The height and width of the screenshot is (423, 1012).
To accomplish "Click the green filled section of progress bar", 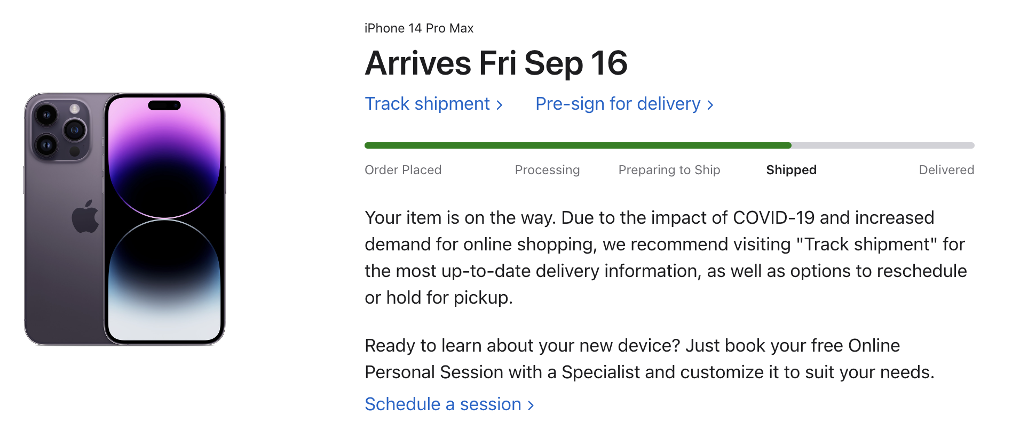I will coord(576,145).
